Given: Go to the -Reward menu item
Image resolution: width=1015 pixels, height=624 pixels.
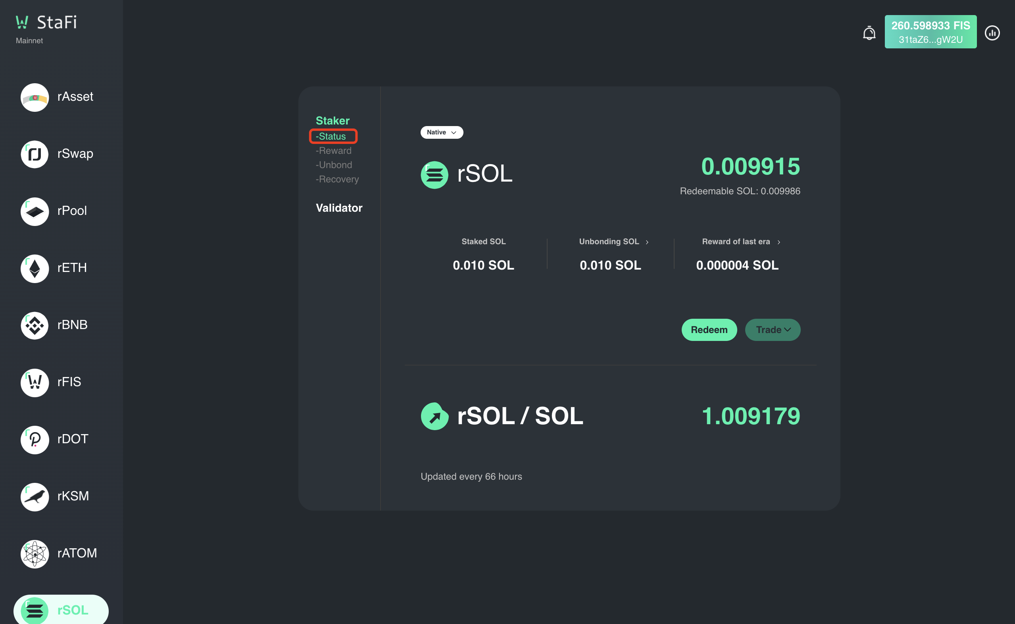Looking at the screenshot, I should pyautogui.click(x=334, y=151).
